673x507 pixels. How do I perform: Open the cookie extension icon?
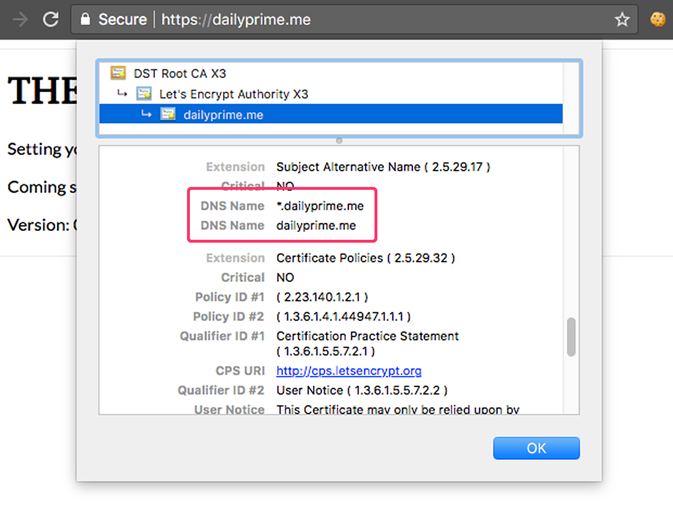658,20
